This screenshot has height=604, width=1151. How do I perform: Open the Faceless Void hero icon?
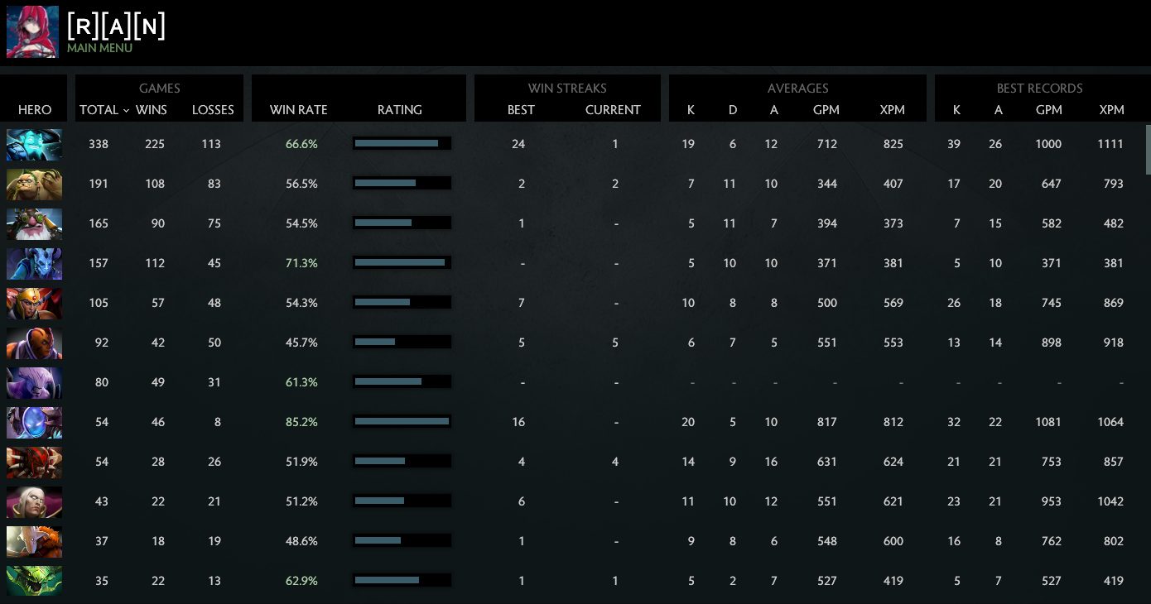[34, 382]
